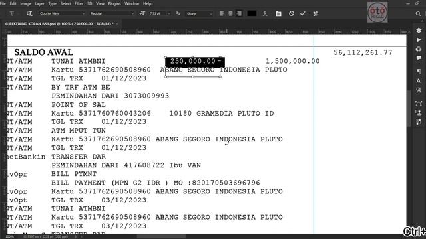Click the horizontal scrollbar thumb at bottom
This screenshot has height=239, width=426.
point(161,236)
